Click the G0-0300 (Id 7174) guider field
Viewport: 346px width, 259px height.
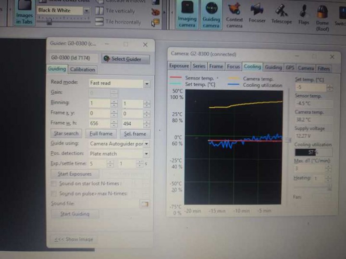tap(73, 58)
